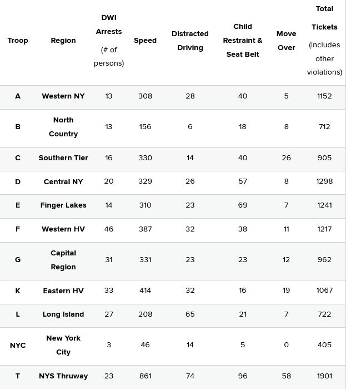
Task: Click the NYS Thruway total tickets value 1901
Action: pyautogui.click(x=324, y=376)
